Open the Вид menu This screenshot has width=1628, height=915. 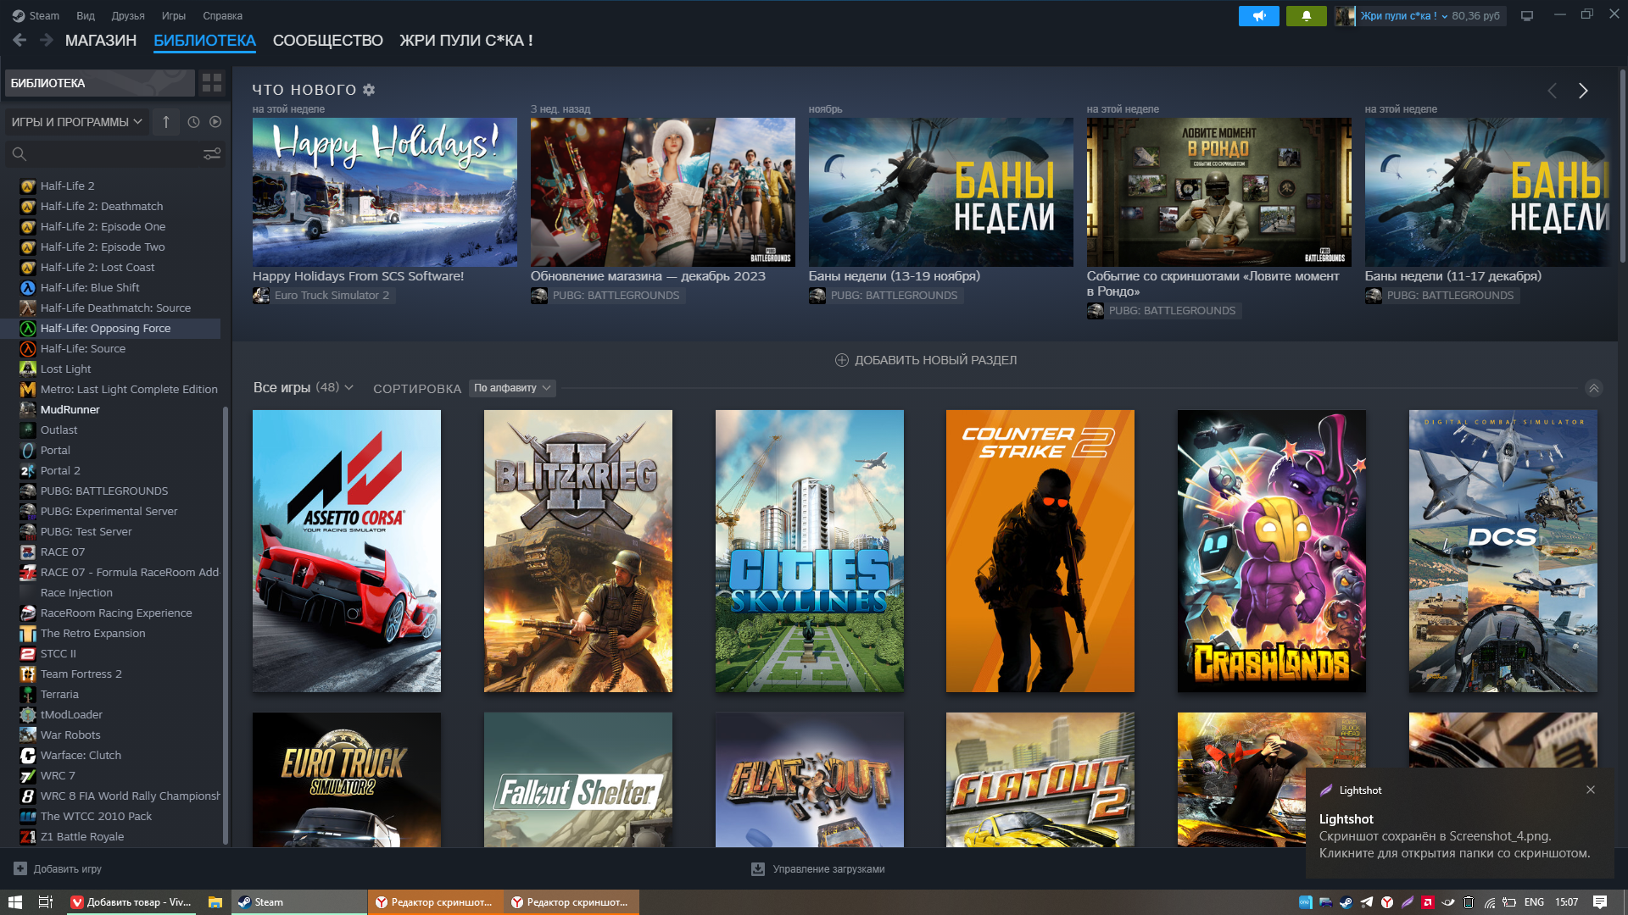pos(86,16)
